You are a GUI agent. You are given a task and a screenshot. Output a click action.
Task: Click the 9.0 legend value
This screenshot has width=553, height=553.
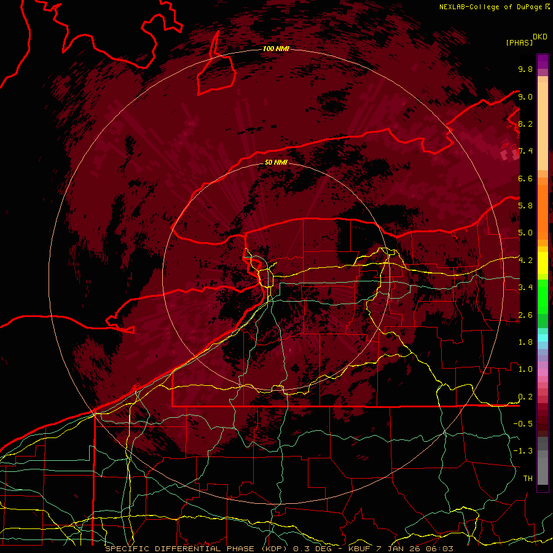pyautogui.click(x=525, y=96)
